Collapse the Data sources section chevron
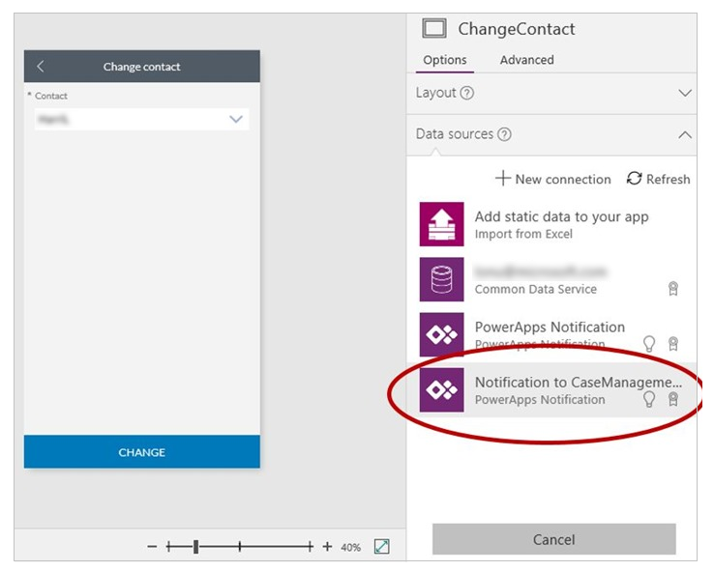The image size is (714, 571). point(685,135)
